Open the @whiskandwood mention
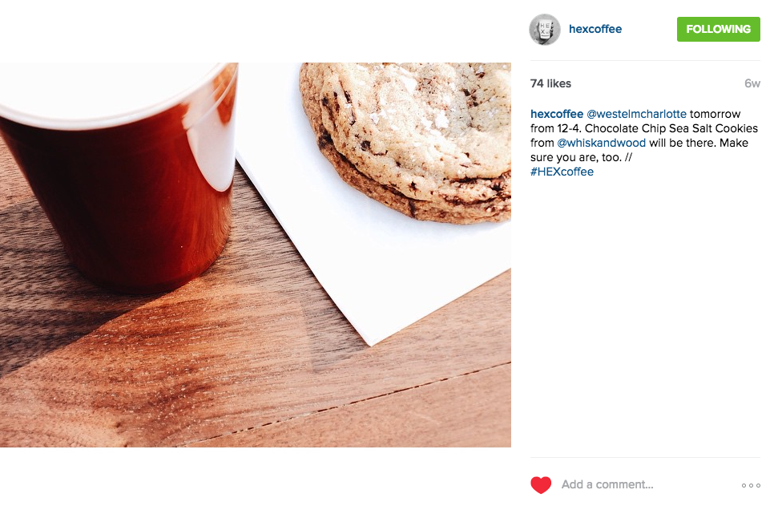778x510 pixels. pyautogui.click(x=602, y=143)
